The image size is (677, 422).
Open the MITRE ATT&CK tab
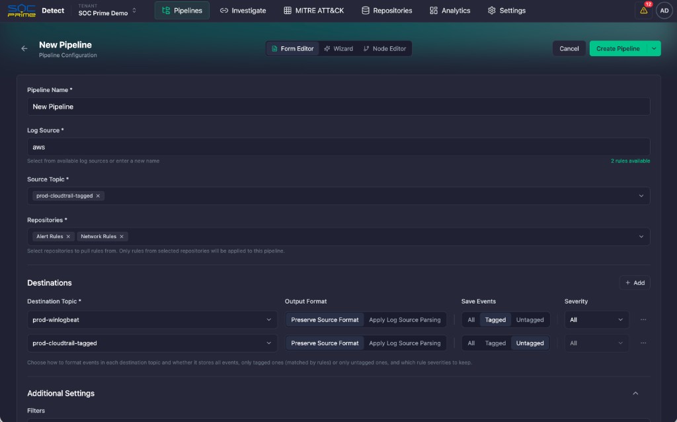coord(313,11)
